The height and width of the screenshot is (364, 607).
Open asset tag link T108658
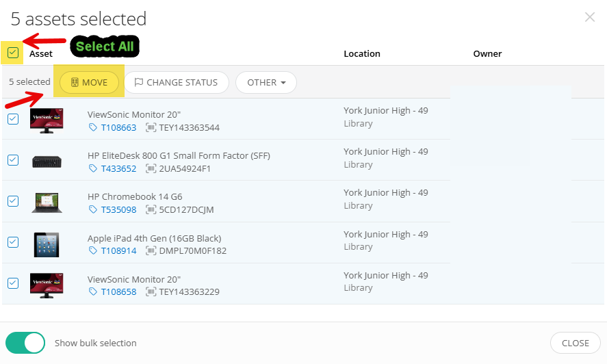[x=118, y=292]
